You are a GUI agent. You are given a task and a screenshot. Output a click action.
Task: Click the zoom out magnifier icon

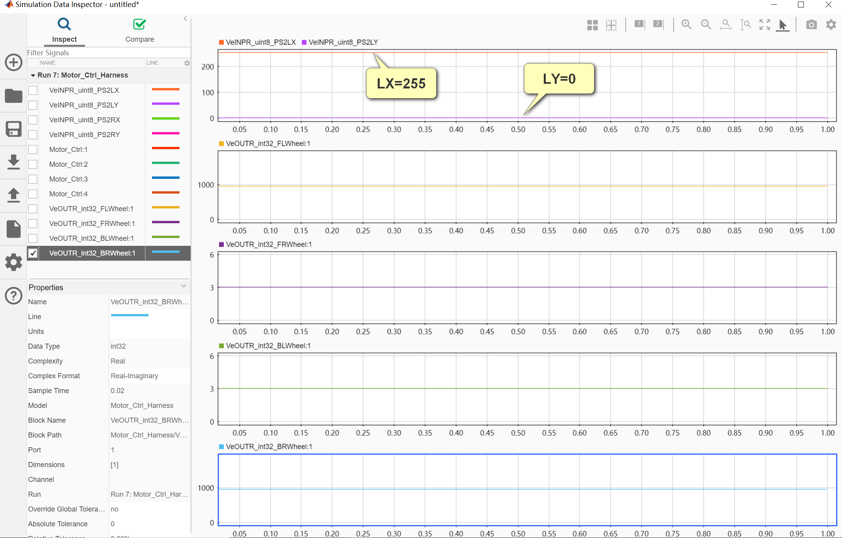pos(706,25)
